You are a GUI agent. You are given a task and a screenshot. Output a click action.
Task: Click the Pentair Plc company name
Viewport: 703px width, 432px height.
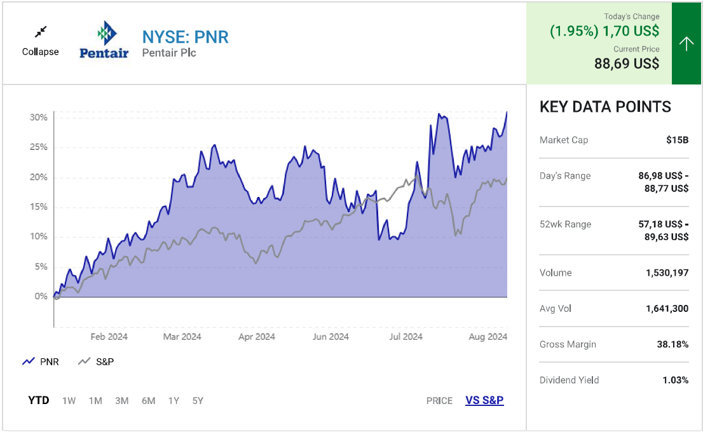click(x=169, y=53)
